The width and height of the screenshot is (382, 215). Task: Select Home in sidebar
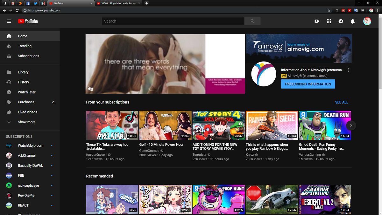point(30,36)
